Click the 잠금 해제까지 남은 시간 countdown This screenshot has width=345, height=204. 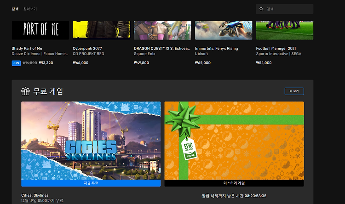pyautogui.click(x=234, y=196)
